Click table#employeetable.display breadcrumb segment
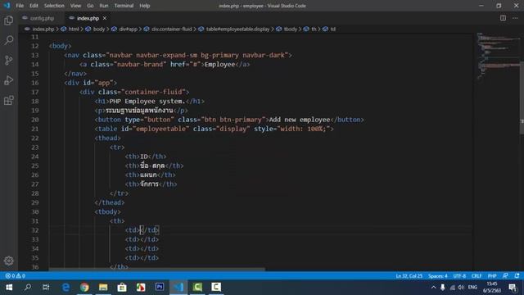This screenshot has height=295, width=524. (x=237, y=29)
